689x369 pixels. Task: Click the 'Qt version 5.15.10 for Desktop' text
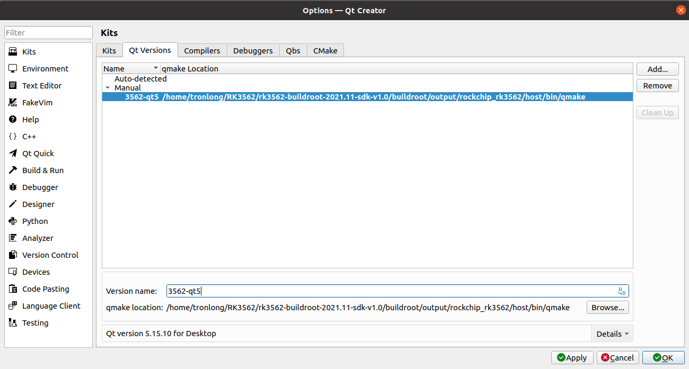161,334
